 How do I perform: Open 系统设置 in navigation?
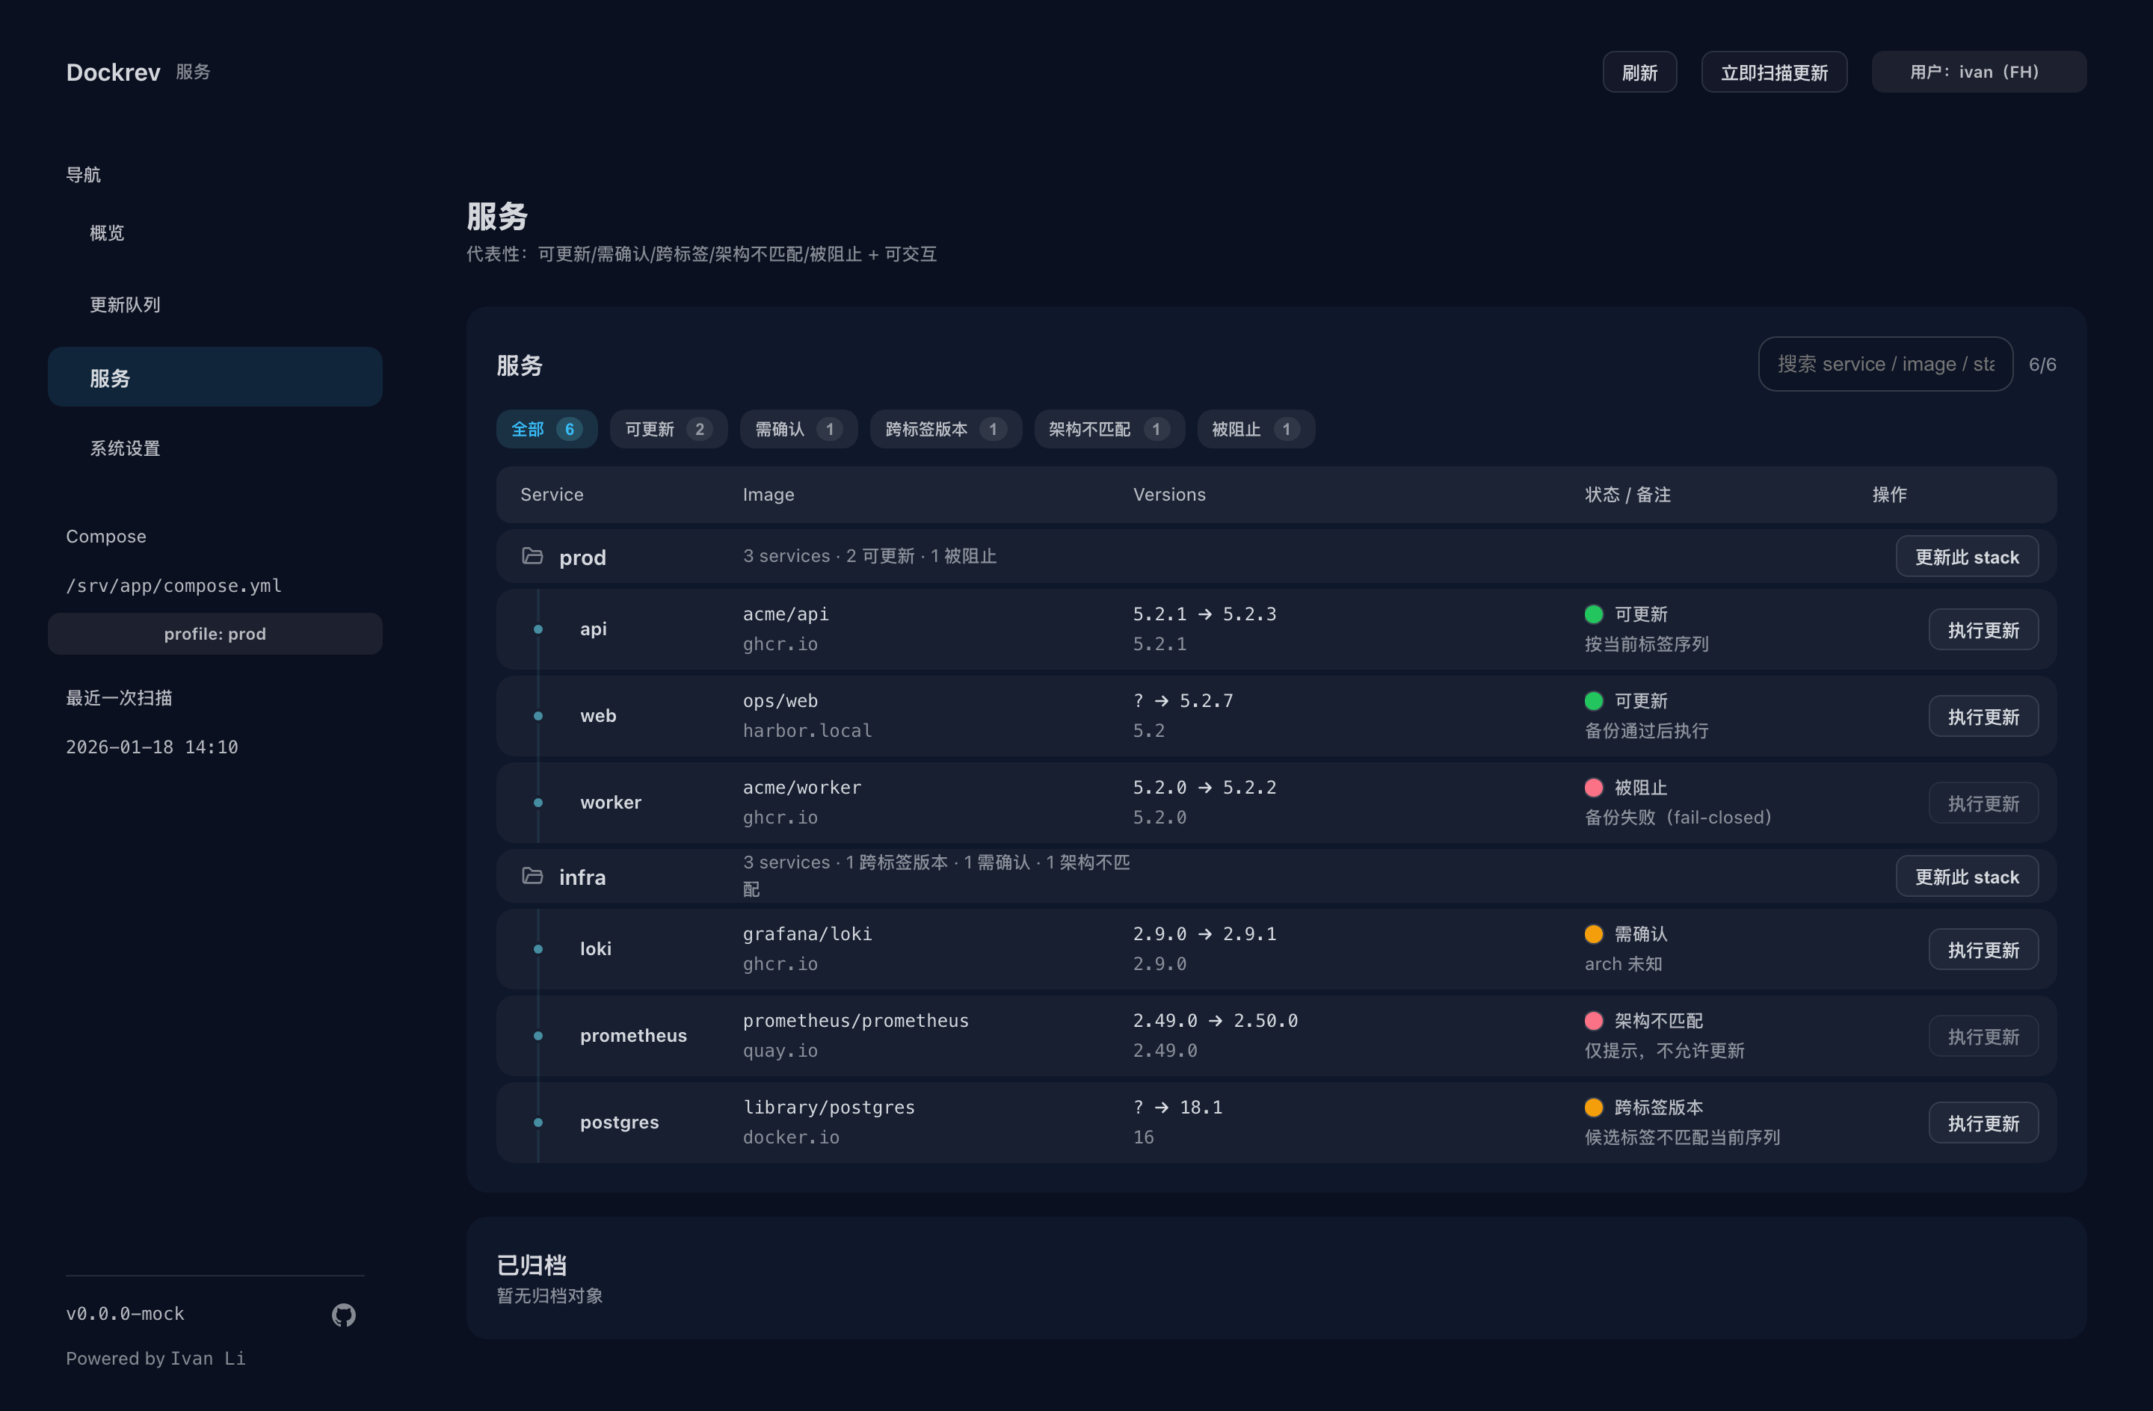point(125,448)
